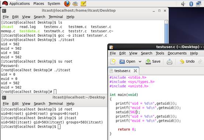
Task: Click the Open button in gedit toolbar
Action: point(127,61)
